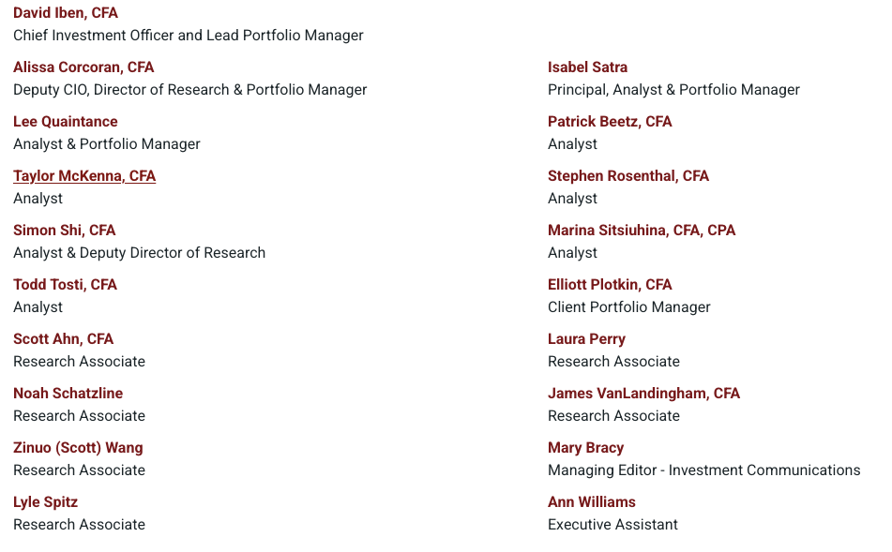The width and height of the screenshot is (892, 552).
Task: Open Scott Ahn, CFA profile
Action: pos(63,339)
